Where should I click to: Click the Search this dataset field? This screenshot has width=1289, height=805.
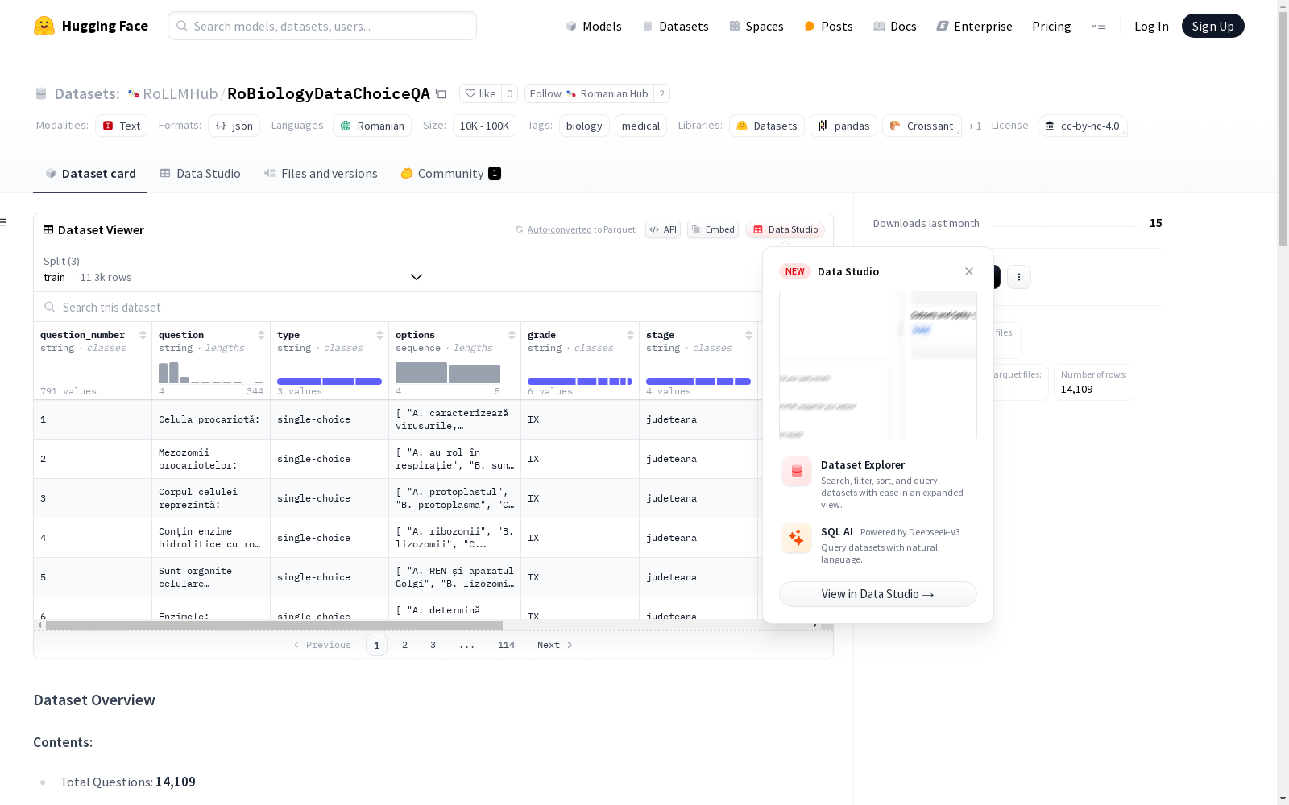click(398, 307)
